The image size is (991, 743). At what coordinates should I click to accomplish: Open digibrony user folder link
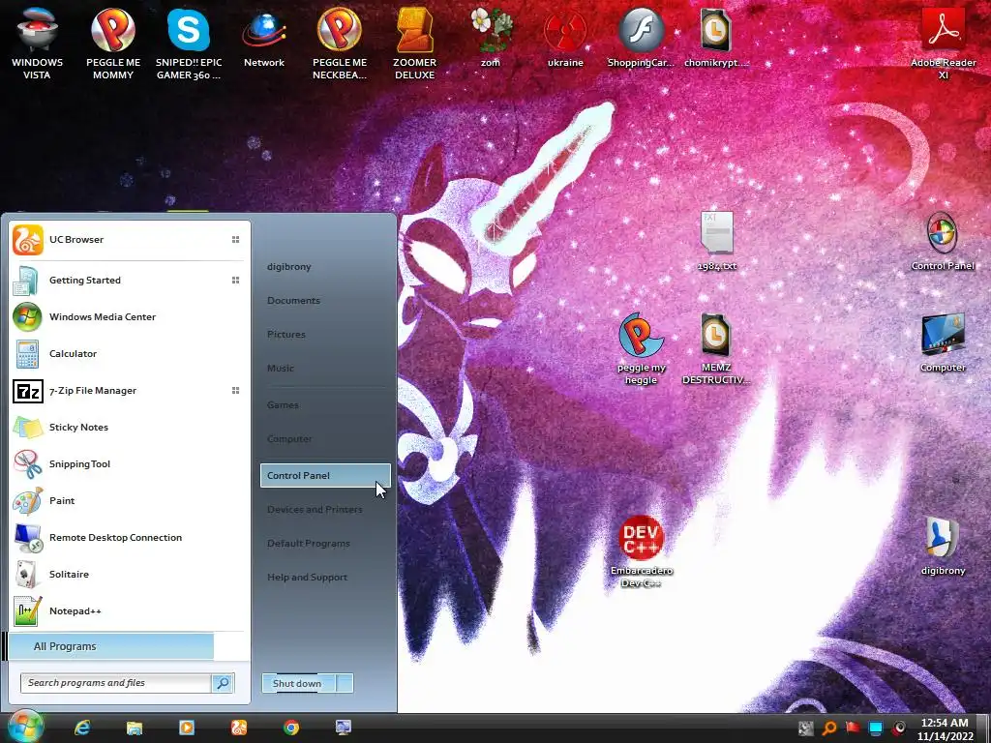pyautogui.click(x=288, y=267)
